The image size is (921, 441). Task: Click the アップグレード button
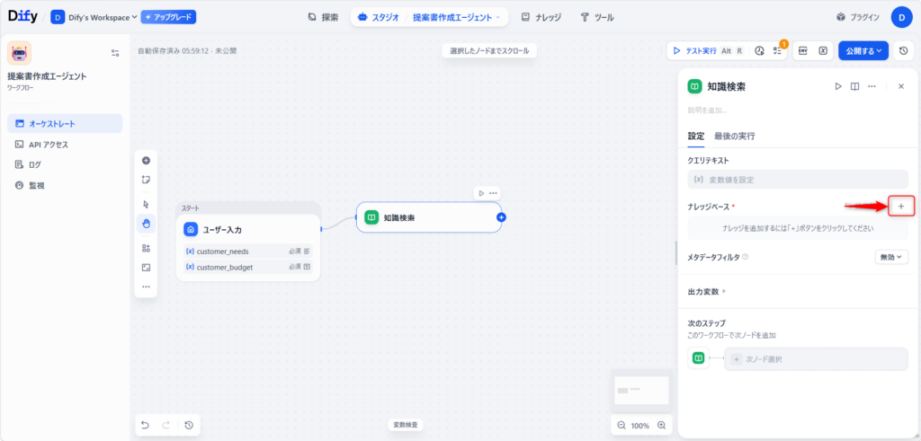coord(168,17)
